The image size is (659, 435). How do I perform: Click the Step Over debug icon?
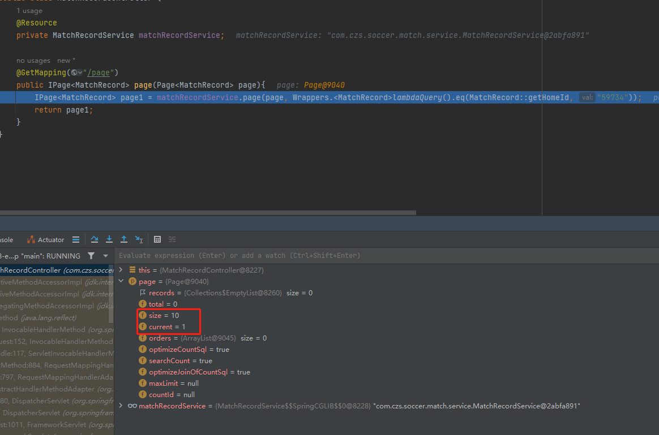coord(95,239)
